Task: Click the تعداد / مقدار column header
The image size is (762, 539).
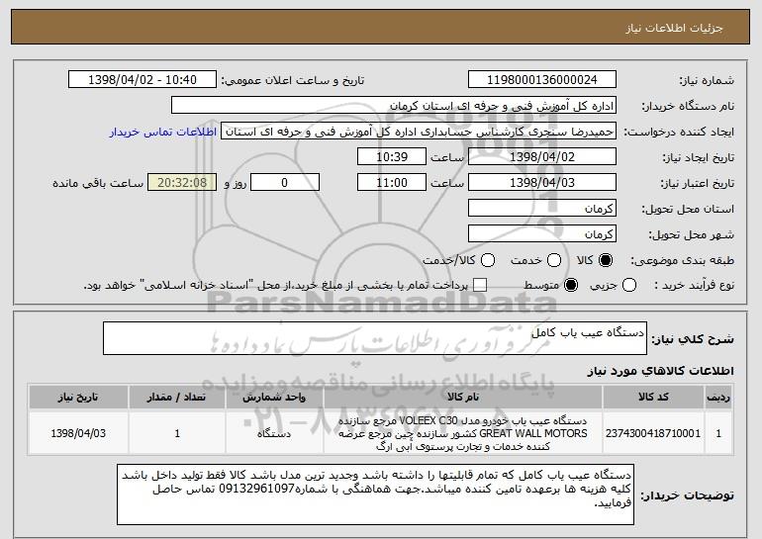Action: tap(177, 398)
